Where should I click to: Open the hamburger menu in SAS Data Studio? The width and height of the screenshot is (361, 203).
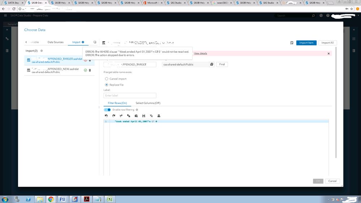(x=5, y=16)
